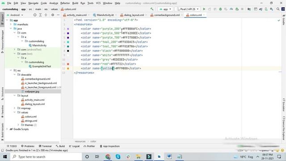Open the profiler gauge icon in toolbar
Image resolution: width=286 pixels, height=161 pixels.
(231, 9)
